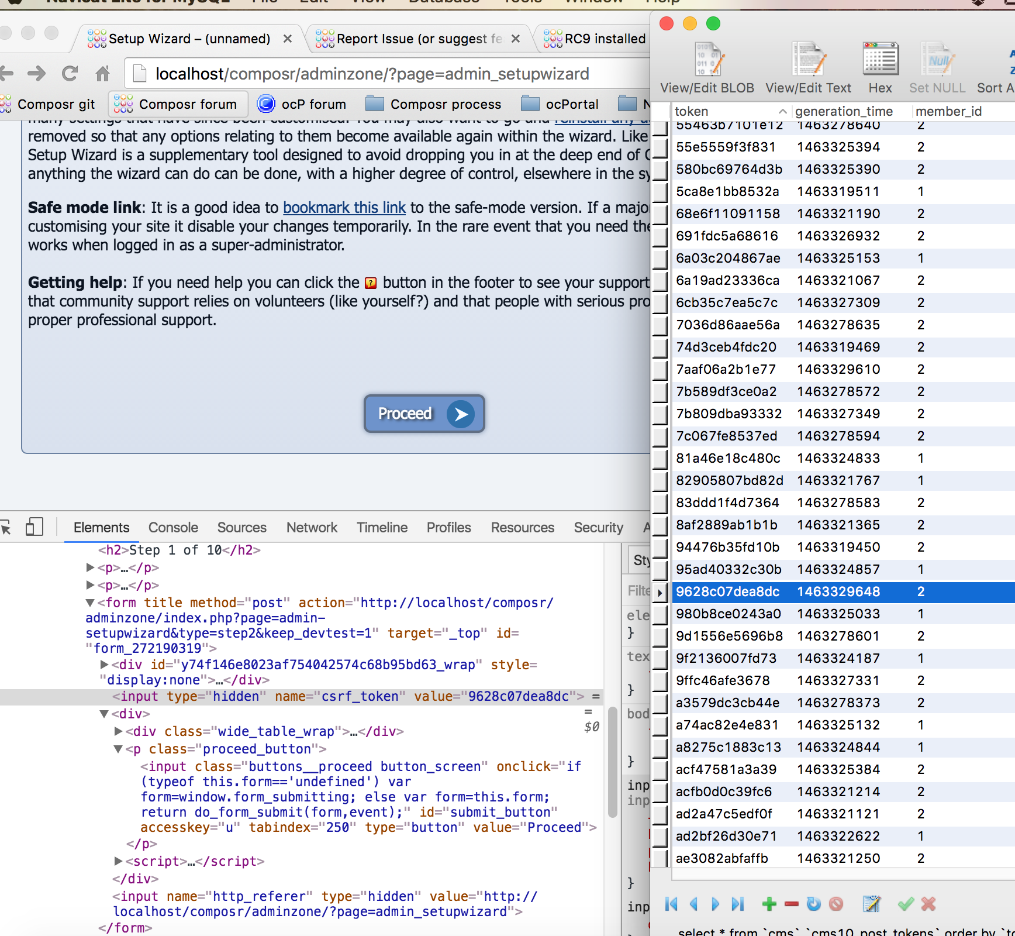Open DevTools Network tab
Screen dimensions: 1015x936
click(x=312, y=527)
